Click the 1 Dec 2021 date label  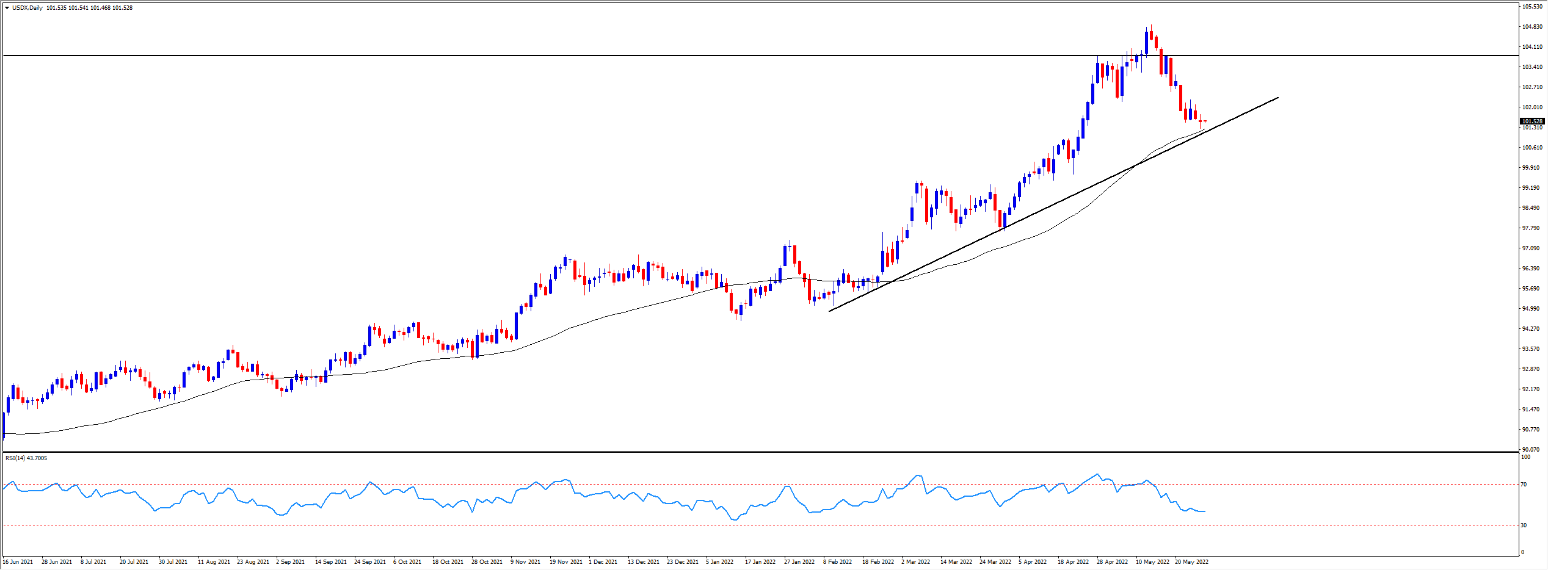(x=603, y=562)
